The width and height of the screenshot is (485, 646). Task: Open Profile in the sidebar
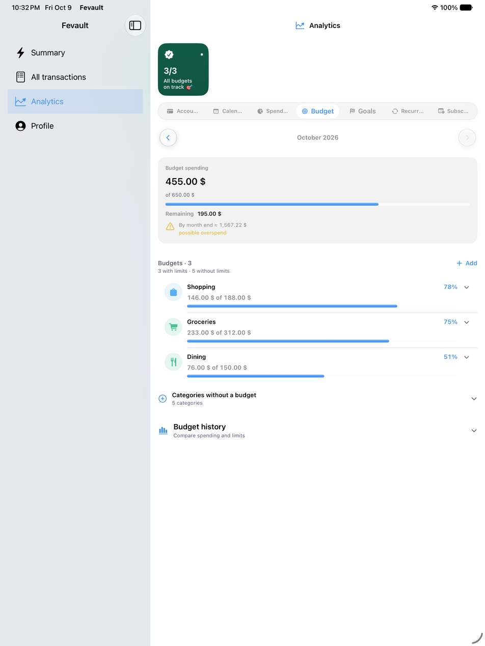75,126
